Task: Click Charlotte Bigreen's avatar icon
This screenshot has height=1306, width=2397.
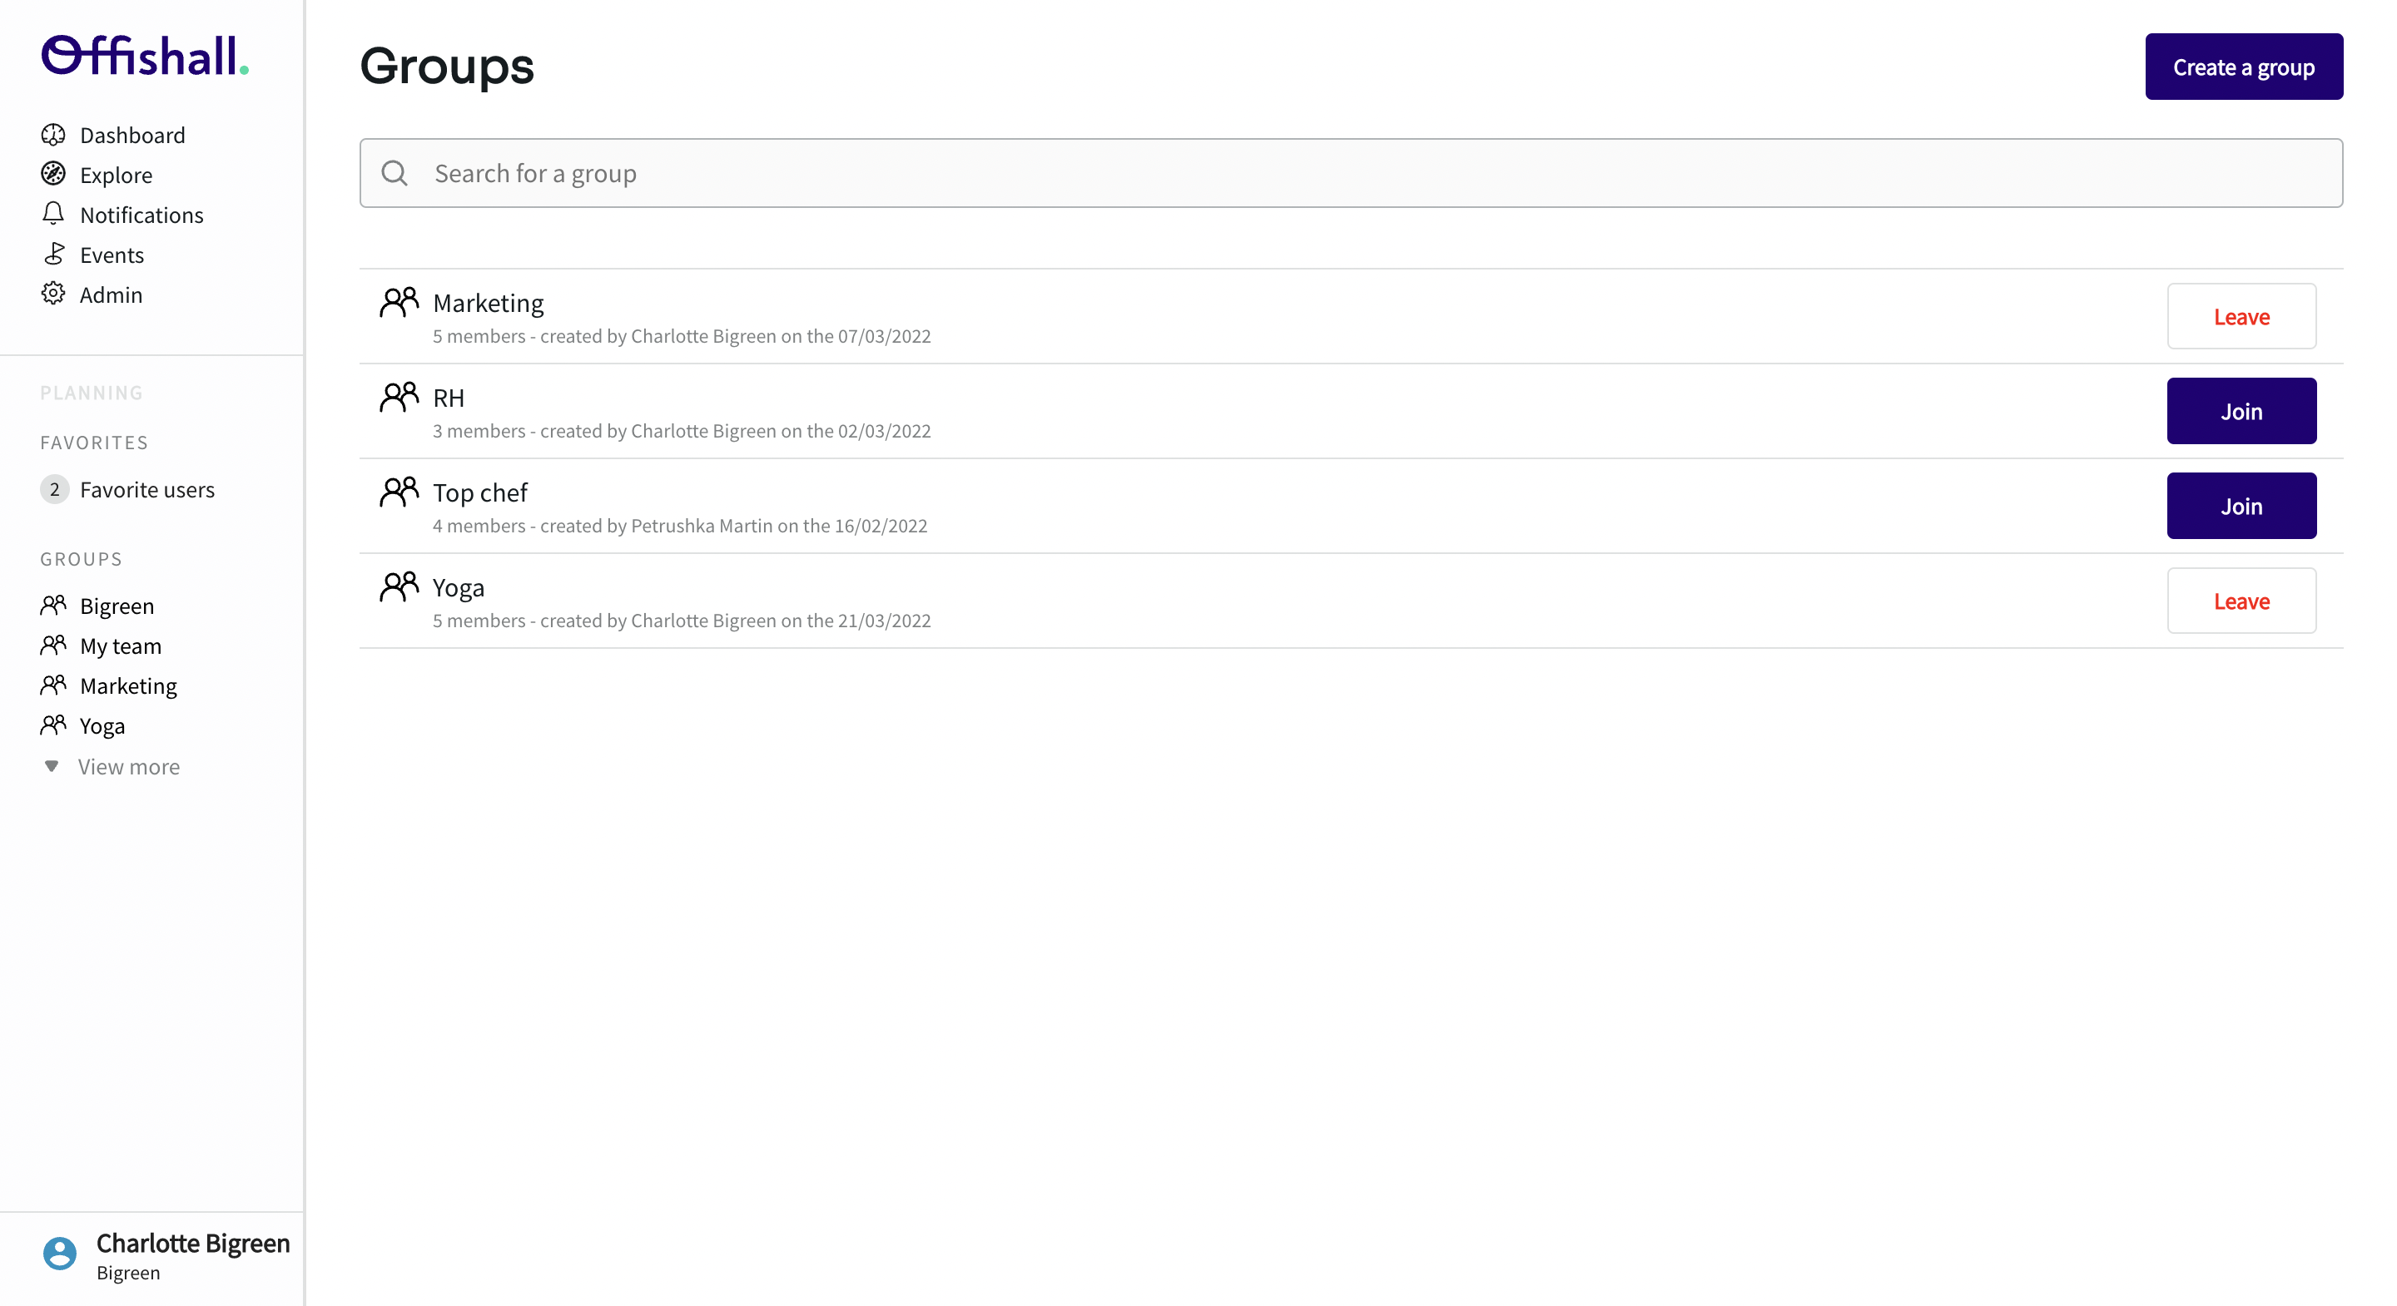Action: coord(60,1254)
